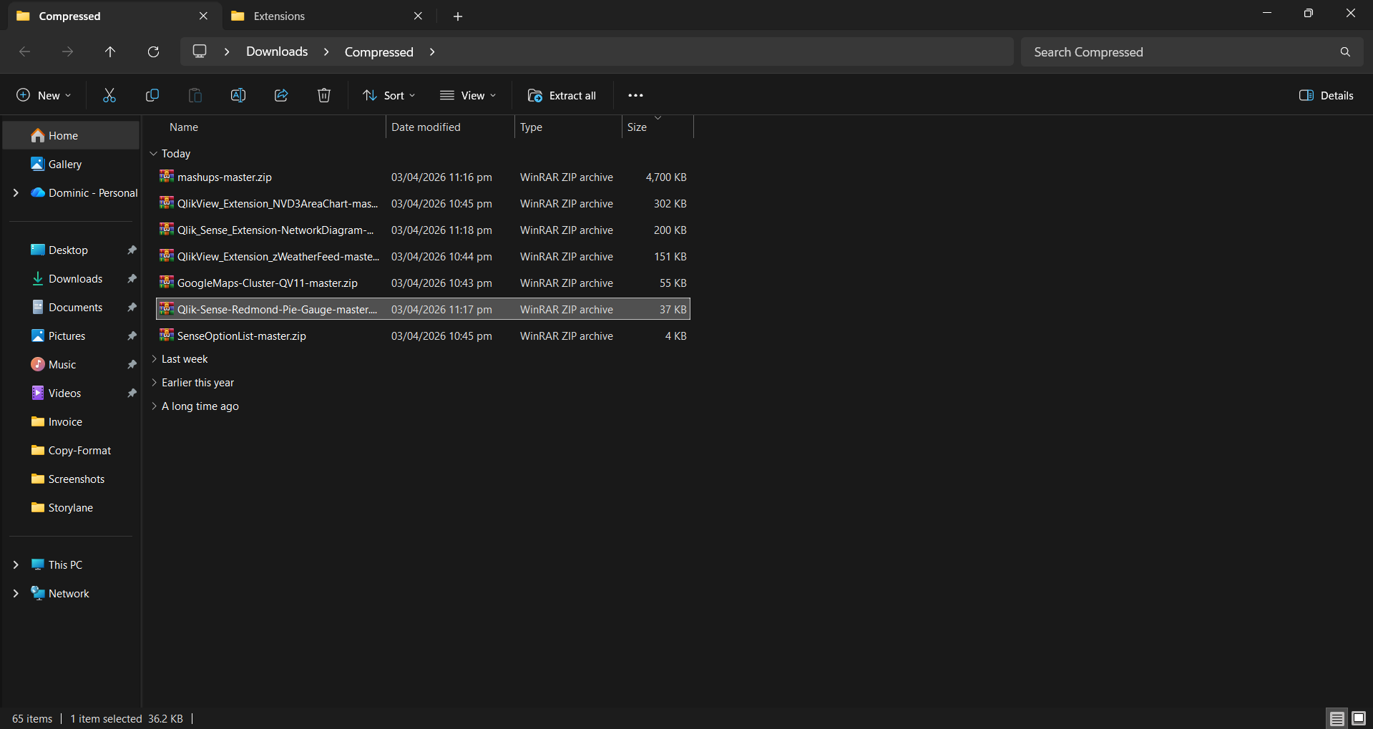
Task: Click the Copy icon in toolbar
Action: pyautogui.click(x=152, y=95)
